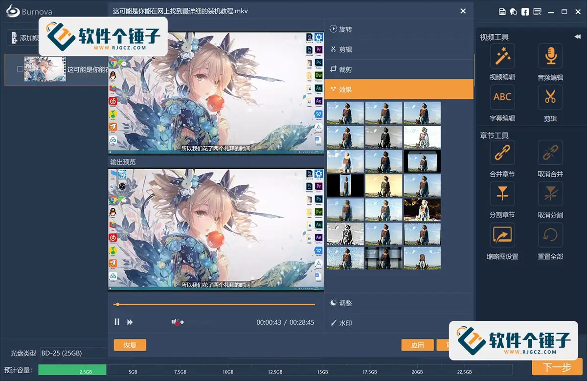
Task: Click the Reset All (重置全部) icon
Action: point(550,235)
